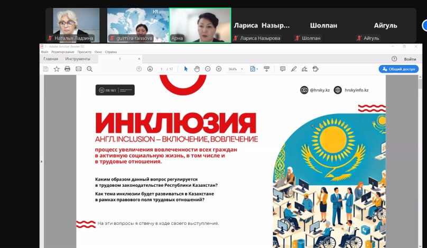The width and height of the screenshot is (427, 248).
Task: Go to next page arrow
Action: click(x=150, y=69)
